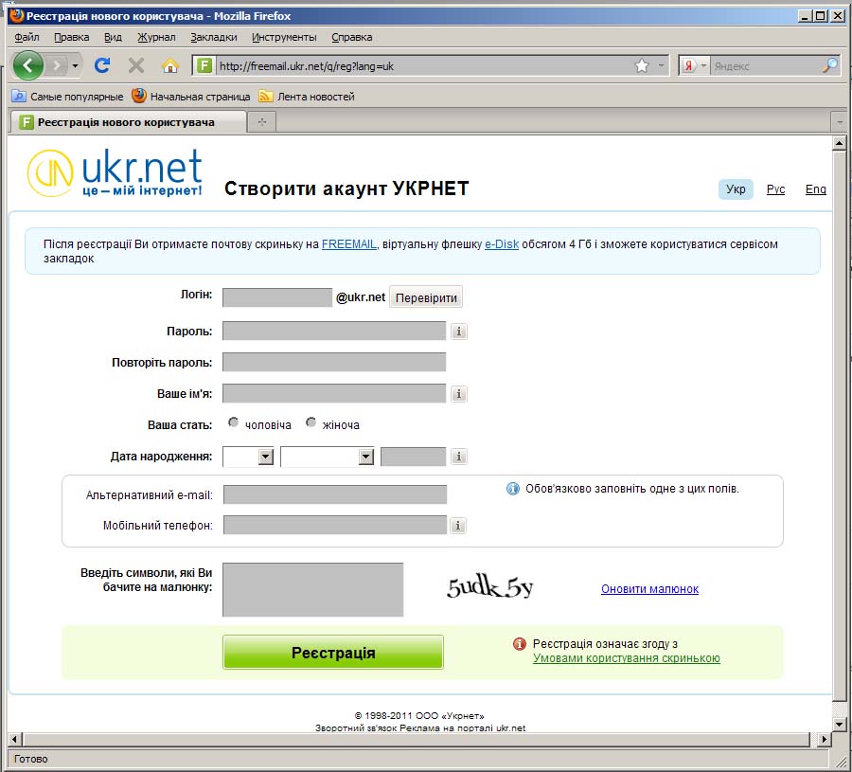Click the Stop loading X icon

point(135,65)
